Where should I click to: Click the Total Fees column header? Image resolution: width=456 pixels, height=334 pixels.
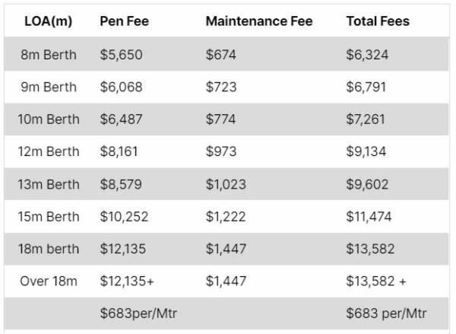click(378, 21)
